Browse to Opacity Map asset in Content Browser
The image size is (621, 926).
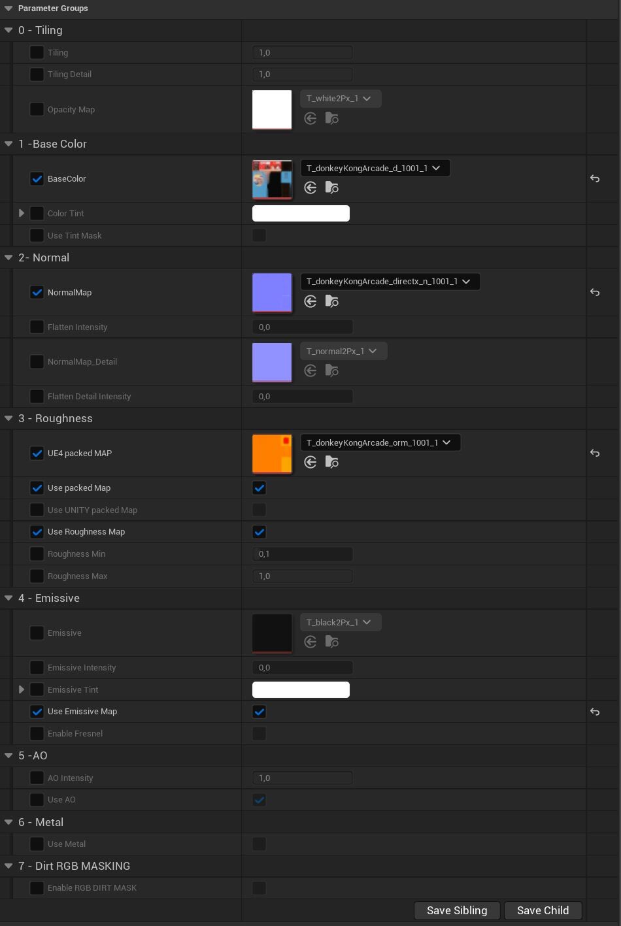coord(332,118)
